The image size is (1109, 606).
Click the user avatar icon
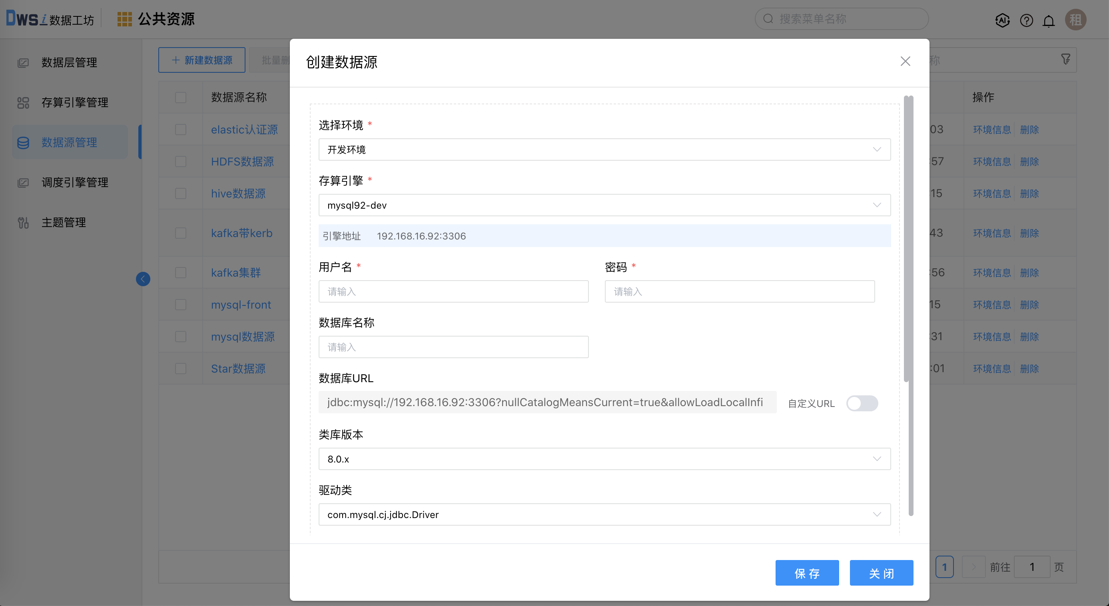point(1075,20)
